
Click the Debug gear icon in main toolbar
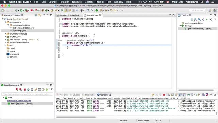[16, 10]
